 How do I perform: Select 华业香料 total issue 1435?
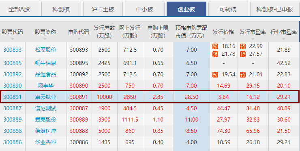104,143
